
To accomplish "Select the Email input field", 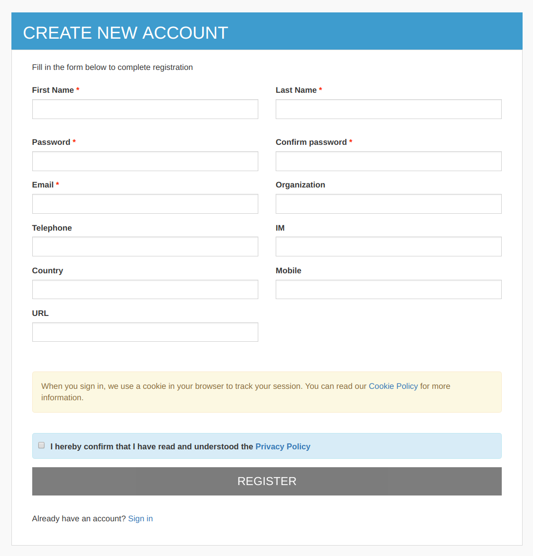I will tap(145, 204).
